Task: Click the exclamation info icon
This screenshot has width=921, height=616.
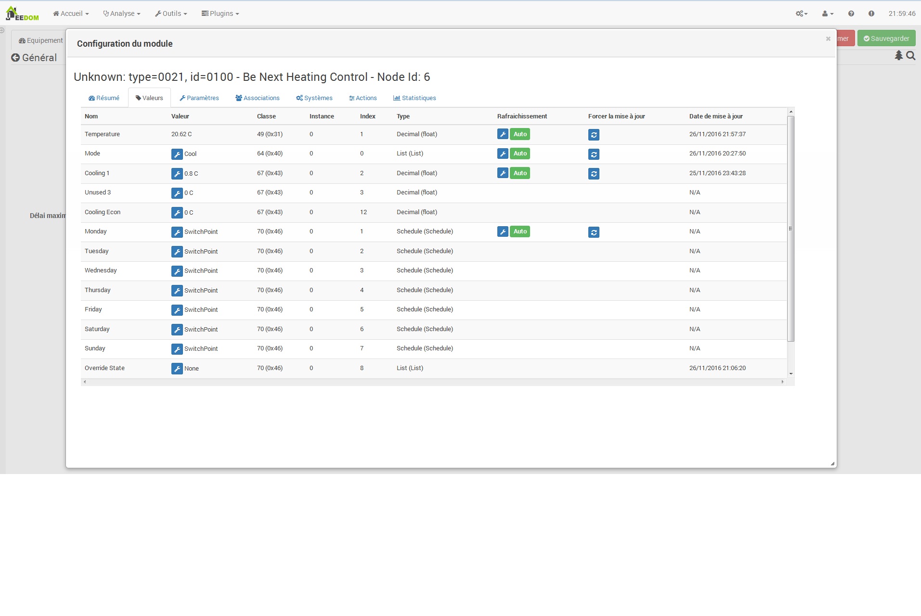Action: coord(871,13)
